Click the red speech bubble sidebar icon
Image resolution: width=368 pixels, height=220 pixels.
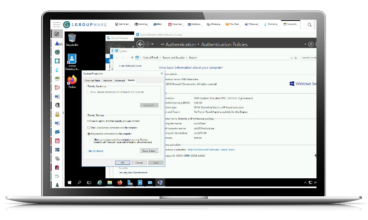click(57, 88)
